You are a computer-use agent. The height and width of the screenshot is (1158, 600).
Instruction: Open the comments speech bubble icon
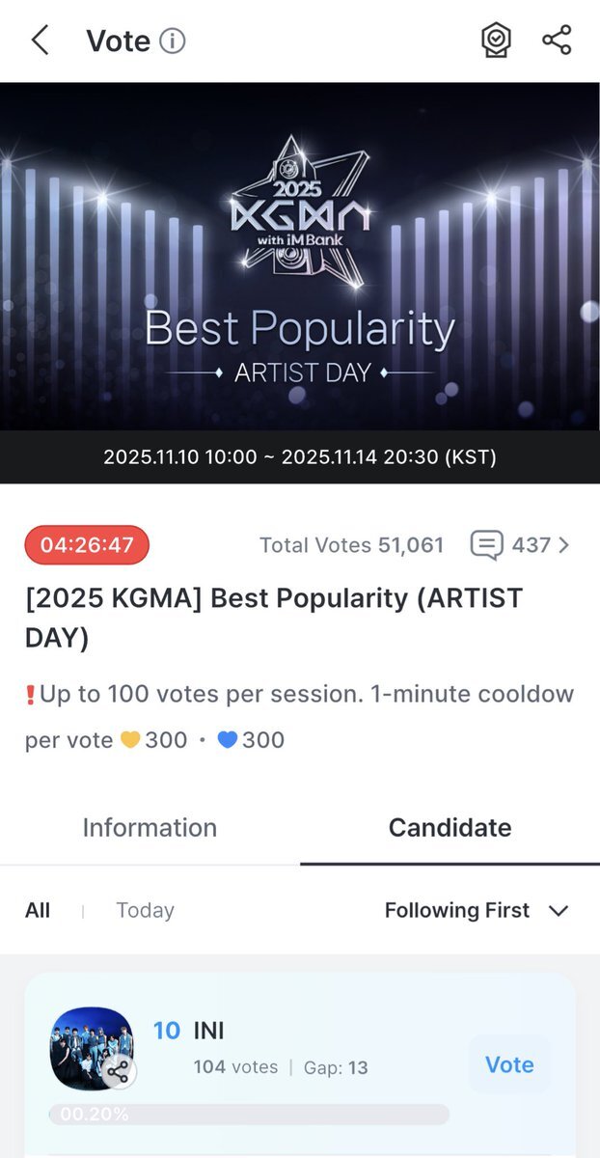coord(486,545)
